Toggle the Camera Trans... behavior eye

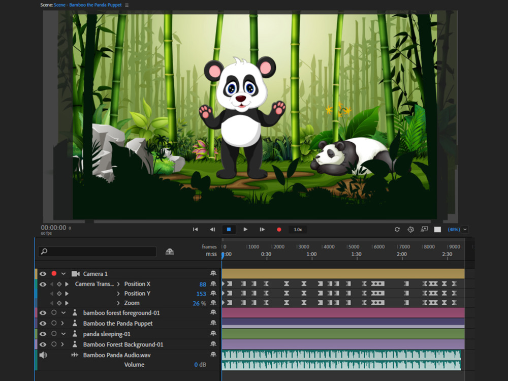43,284
